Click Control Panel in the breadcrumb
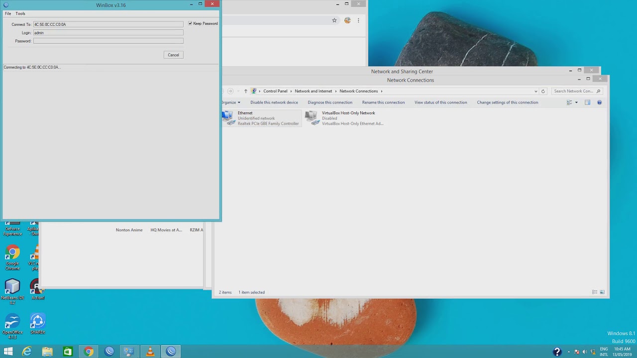This screenshot has width=637, height=358. click(x=275, y=91)
